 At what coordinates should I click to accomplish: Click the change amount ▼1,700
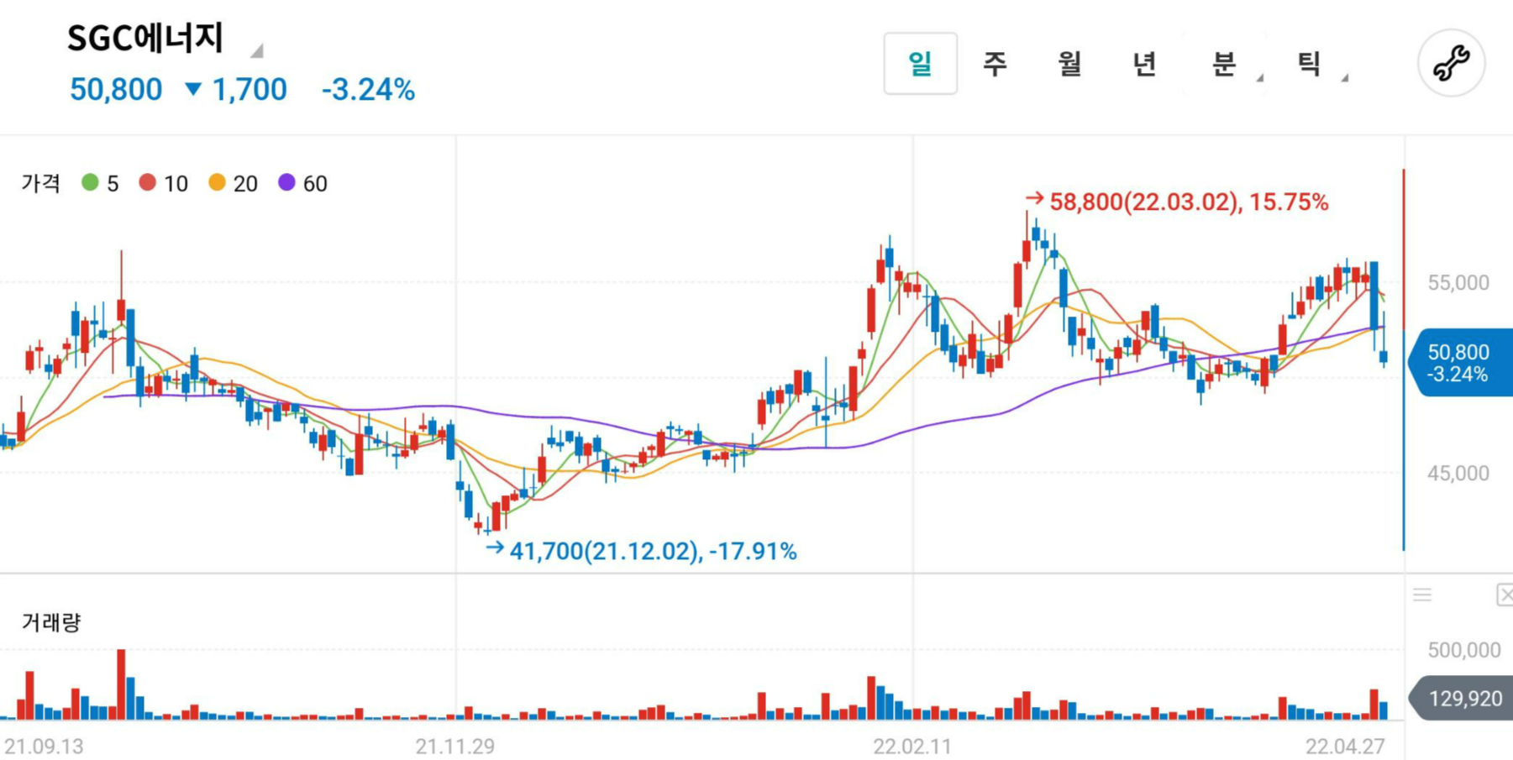(x=236, y=89)
